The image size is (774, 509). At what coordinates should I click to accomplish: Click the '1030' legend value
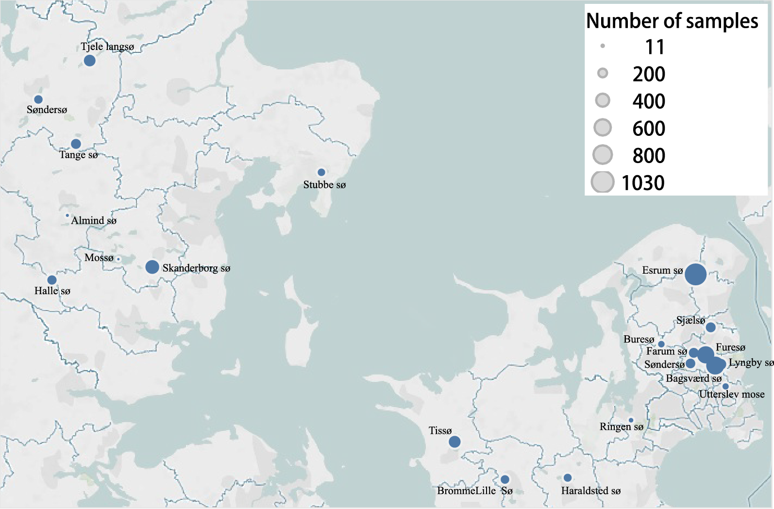[x=643, y=183]
